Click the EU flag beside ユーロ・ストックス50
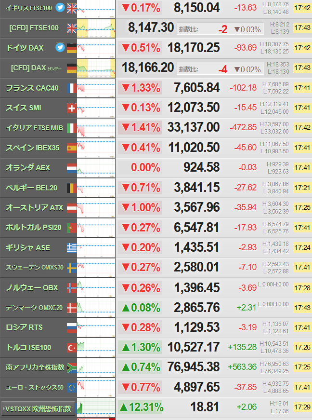 (x=72, y=388)
